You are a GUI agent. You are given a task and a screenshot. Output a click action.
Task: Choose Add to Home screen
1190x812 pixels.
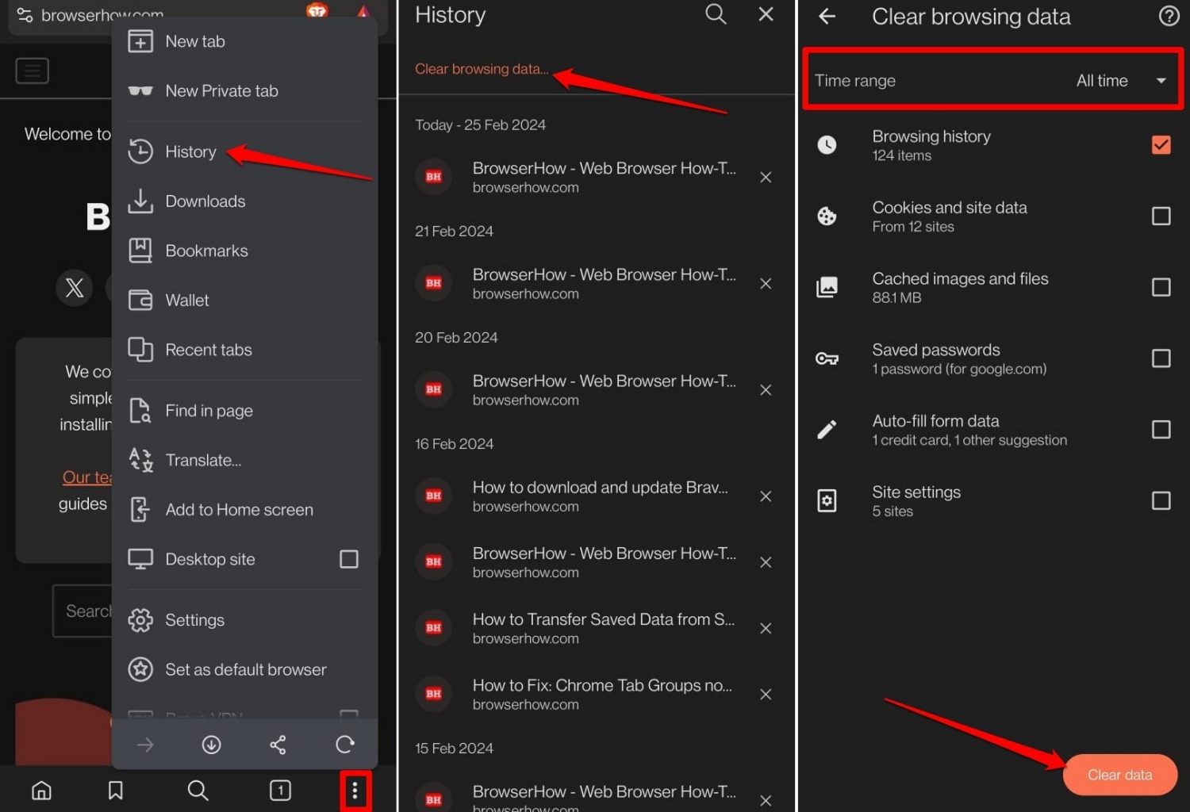pyautogui.click(x=244, y=510)
